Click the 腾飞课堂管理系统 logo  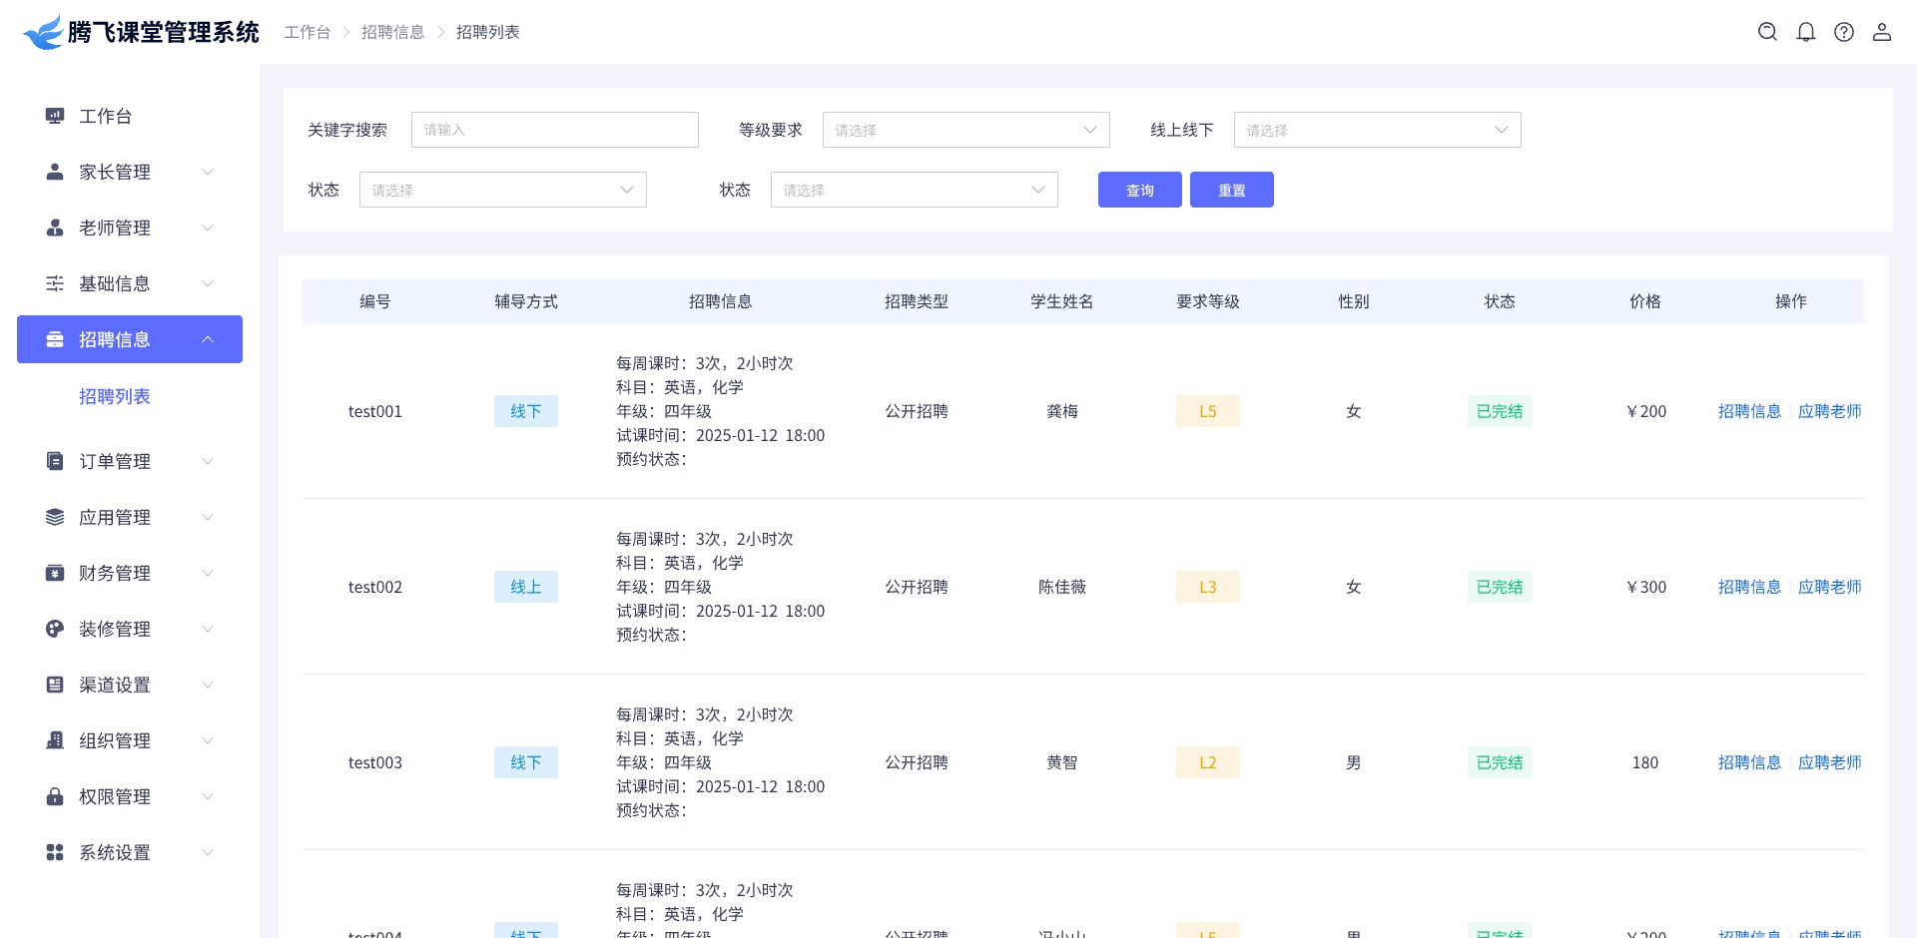tap(140, 32)
